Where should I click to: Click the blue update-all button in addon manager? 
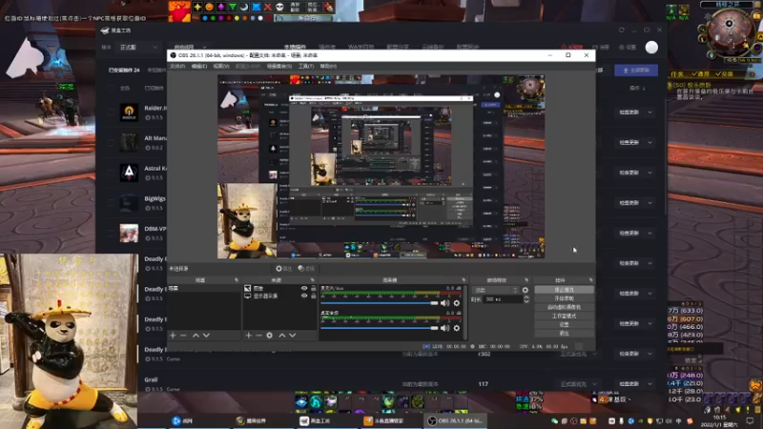point(636,70)
